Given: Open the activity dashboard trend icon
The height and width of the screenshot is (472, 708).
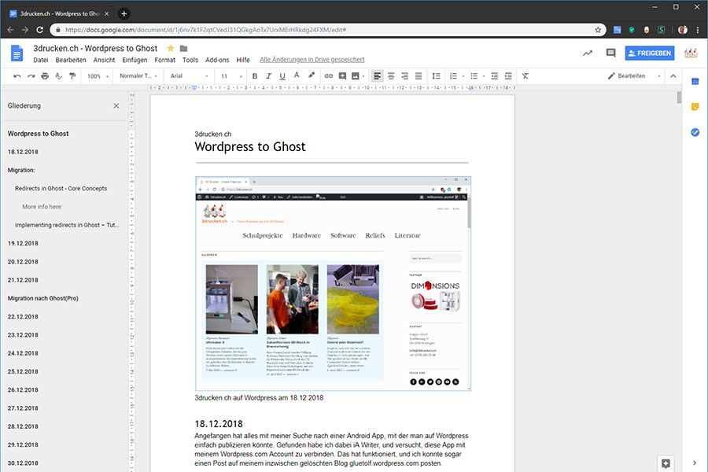Looking at the screenshot, I should [588, 53].
